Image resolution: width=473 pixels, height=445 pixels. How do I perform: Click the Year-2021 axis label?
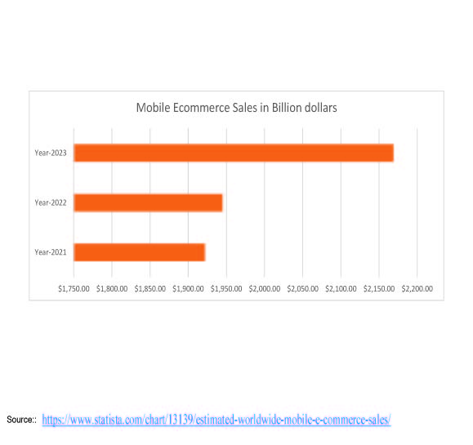click(51, 252)
